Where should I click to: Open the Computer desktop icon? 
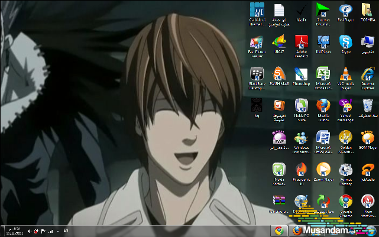pyautogui.click(x=368, y=44)
